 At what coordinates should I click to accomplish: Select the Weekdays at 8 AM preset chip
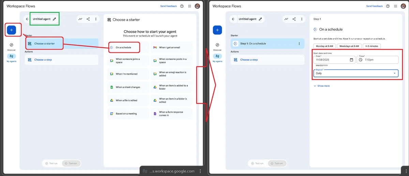point(349,46)
